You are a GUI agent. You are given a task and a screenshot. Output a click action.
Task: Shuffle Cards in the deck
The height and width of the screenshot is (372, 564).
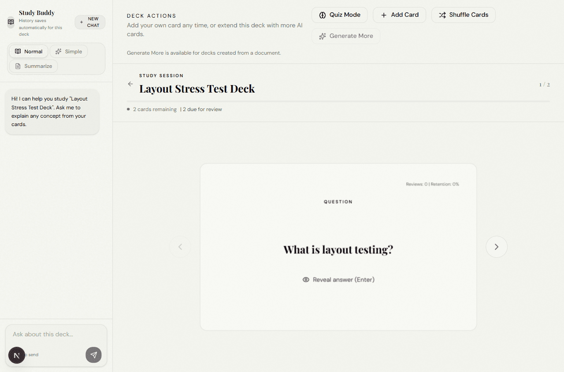pyautogui.click(x=463, y=15)
